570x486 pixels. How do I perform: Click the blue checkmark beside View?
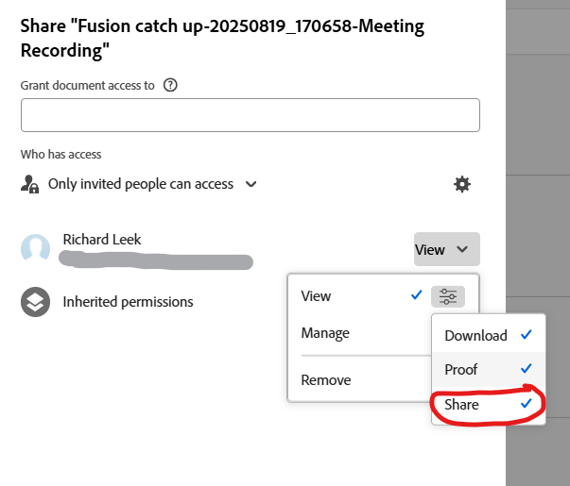[416, 295]
